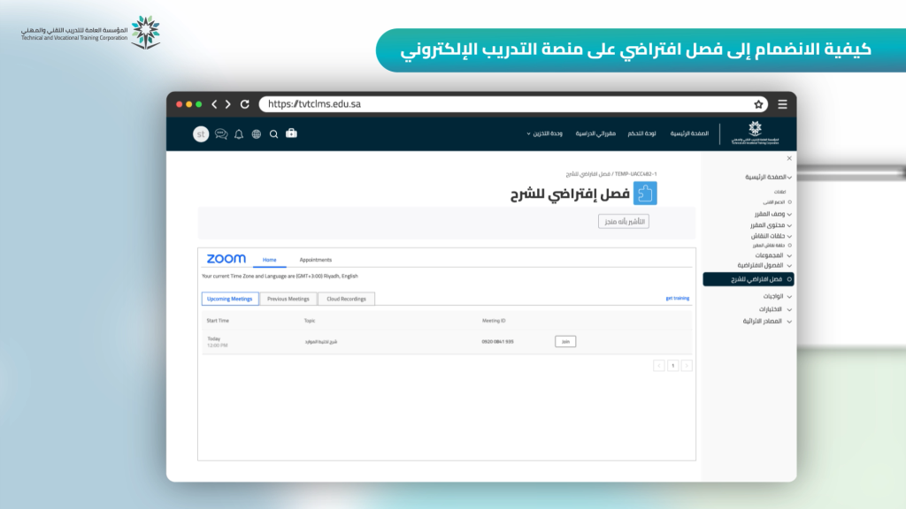Select the Upcoming Meetings tab
Image resolution: width=906 pixels, height=509 pixels.
point(229,299)
